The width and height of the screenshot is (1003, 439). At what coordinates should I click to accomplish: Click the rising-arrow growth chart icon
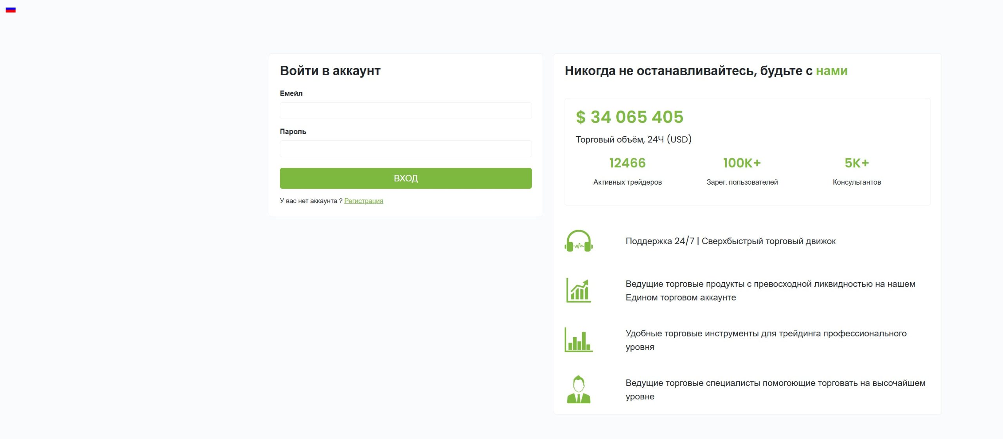tap(578, 290)
